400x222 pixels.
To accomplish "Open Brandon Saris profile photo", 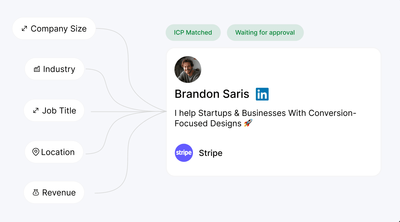I will [188, 70].
